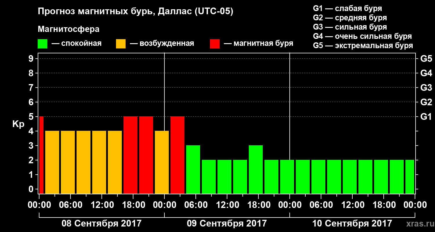Click the red Kp 5 bar on September 9
The height and width of the screenshot is (232, 435).
pyautogui.click(x=177, y=155)
